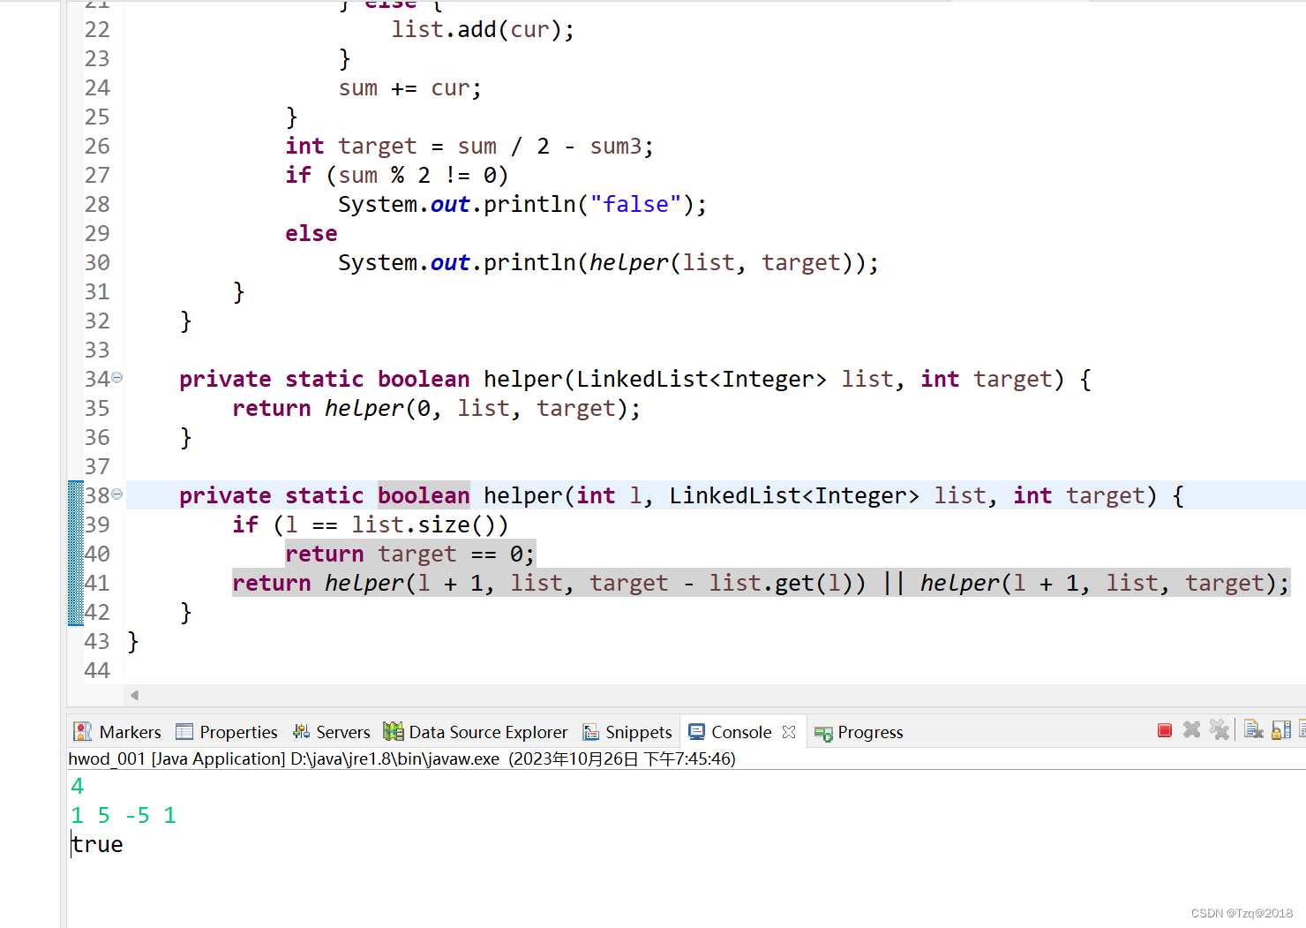This screenshot has width=1306, height=928.
Task: Click "sum += cur;" on line 24
Action: [x=410, y=87]
